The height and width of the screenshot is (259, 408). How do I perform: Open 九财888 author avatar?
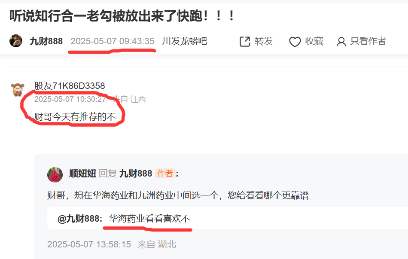pyautogui.click(x=16, y=41)
